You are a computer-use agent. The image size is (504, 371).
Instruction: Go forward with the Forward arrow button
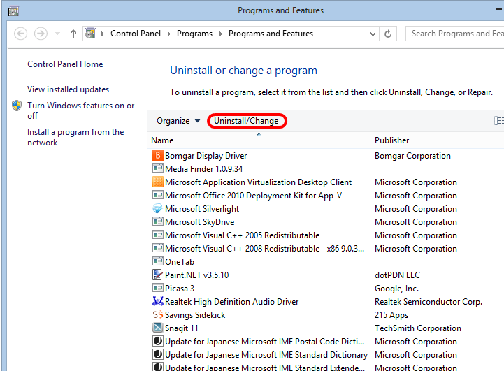(41, 34)
